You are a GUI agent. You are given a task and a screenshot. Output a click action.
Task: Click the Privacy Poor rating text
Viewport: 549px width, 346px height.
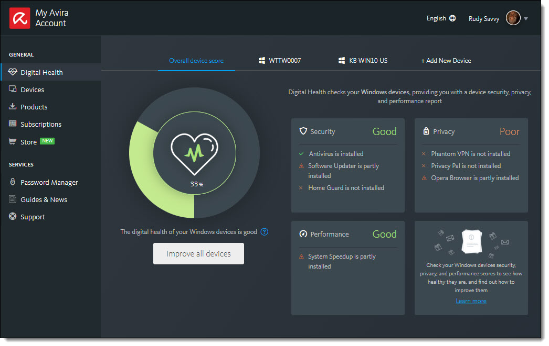510,131
